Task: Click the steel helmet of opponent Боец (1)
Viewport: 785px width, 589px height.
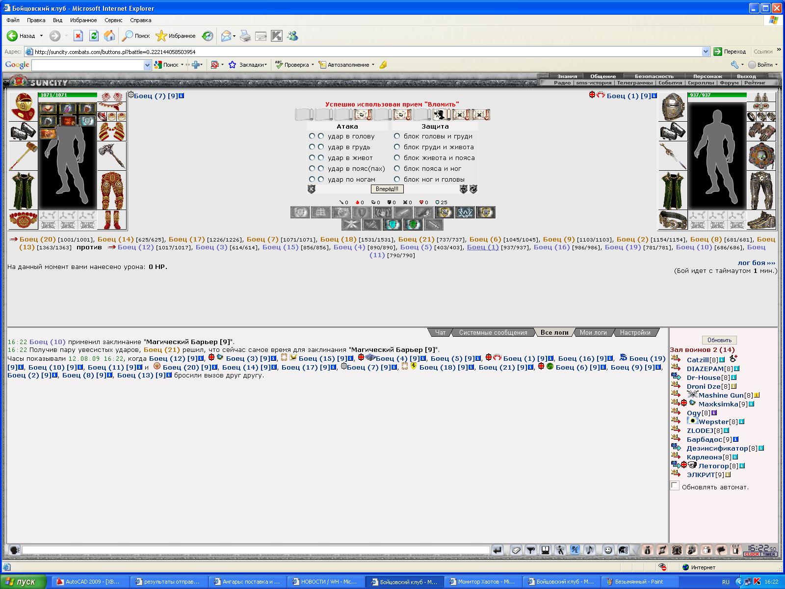Action: pos(672,107)
